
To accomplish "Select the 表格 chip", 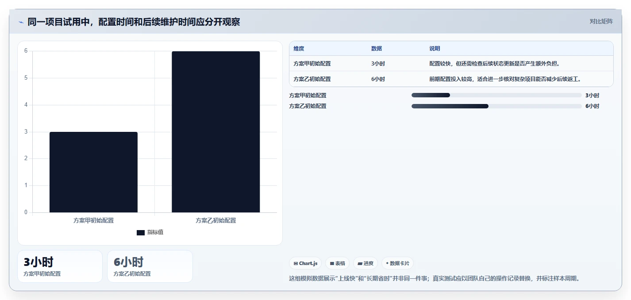I will click(x=337, y=263).
